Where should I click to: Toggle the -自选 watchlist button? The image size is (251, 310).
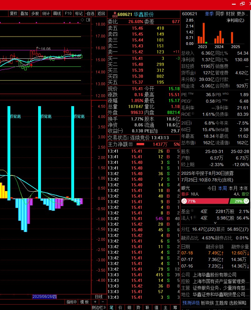[90, 13]
